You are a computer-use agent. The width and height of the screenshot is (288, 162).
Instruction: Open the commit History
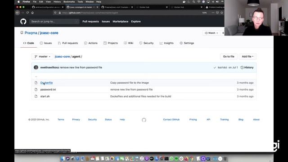(247, 67)
